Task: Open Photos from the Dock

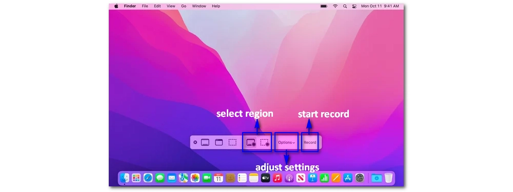Action: click(x=195, y=178)
